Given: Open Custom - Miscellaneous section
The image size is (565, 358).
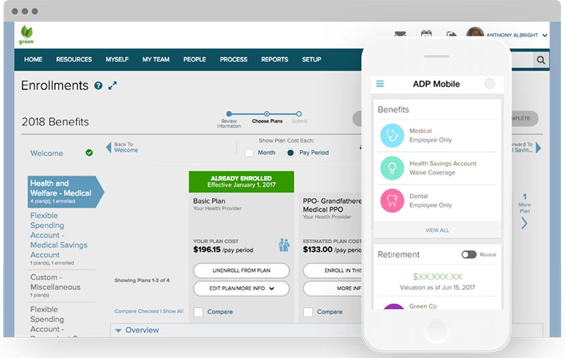Looking at the screenshot, I should click(55, 282).
